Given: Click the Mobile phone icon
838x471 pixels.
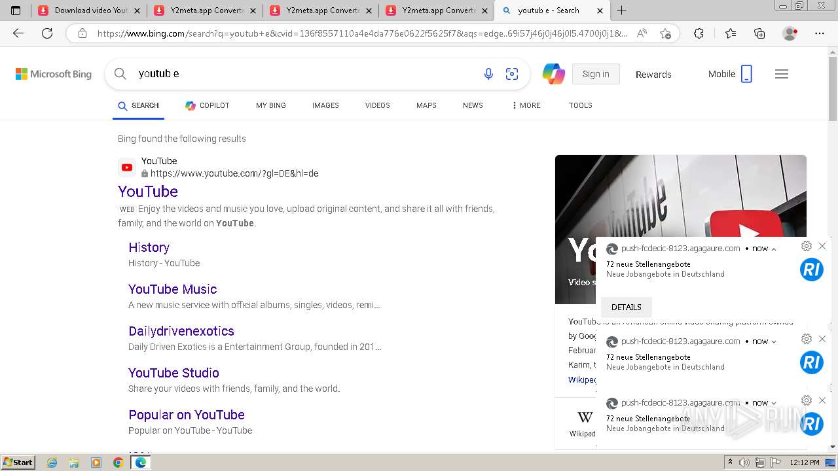Looking at the screenshot, I should (x=746, y=74).
